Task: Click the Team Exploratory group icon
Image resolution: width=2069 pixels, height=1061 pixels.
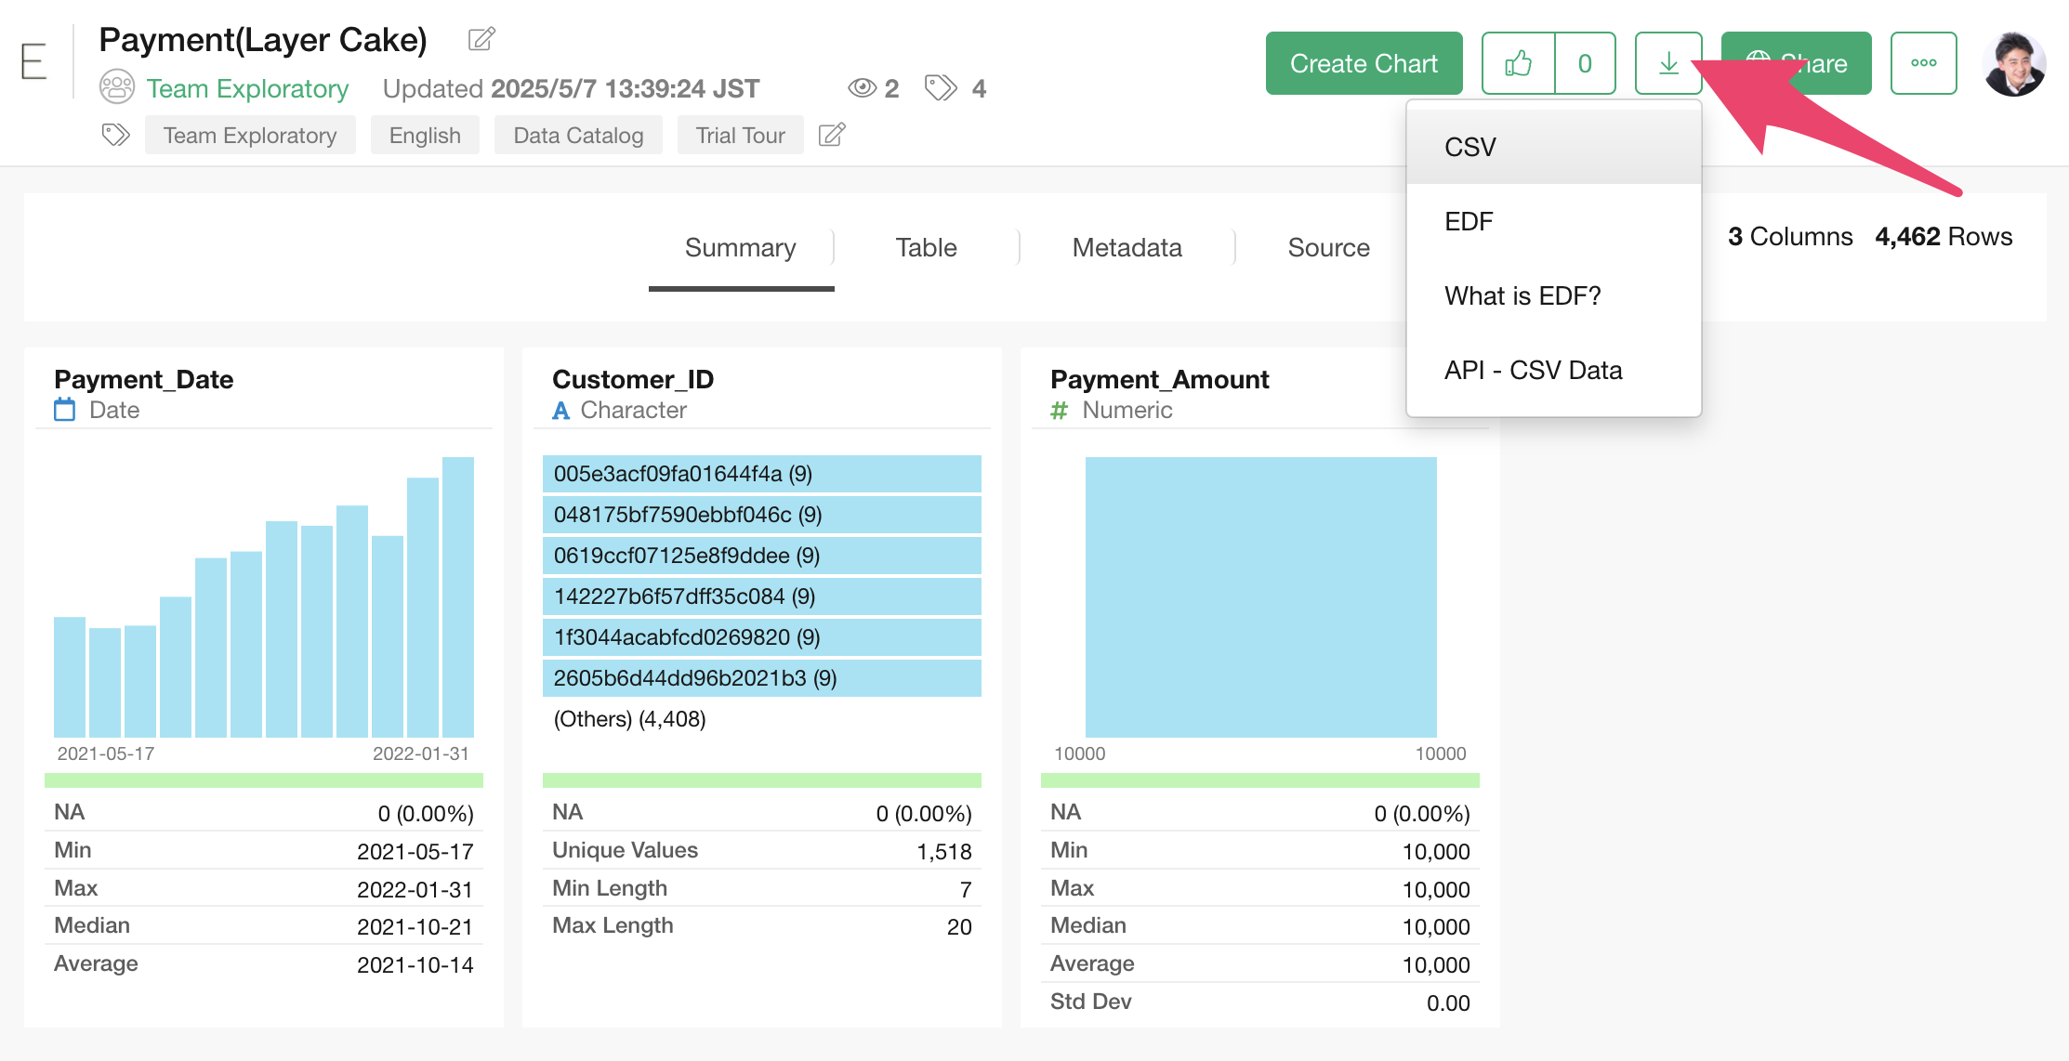Action: coord(117,88)
